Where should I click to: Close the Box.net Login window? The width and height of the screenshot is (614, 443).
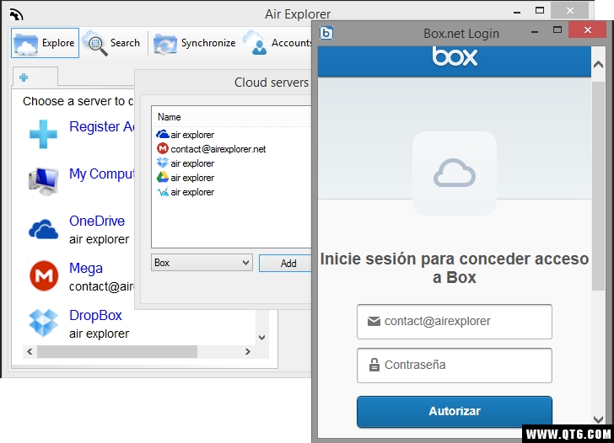coord(587,29)
